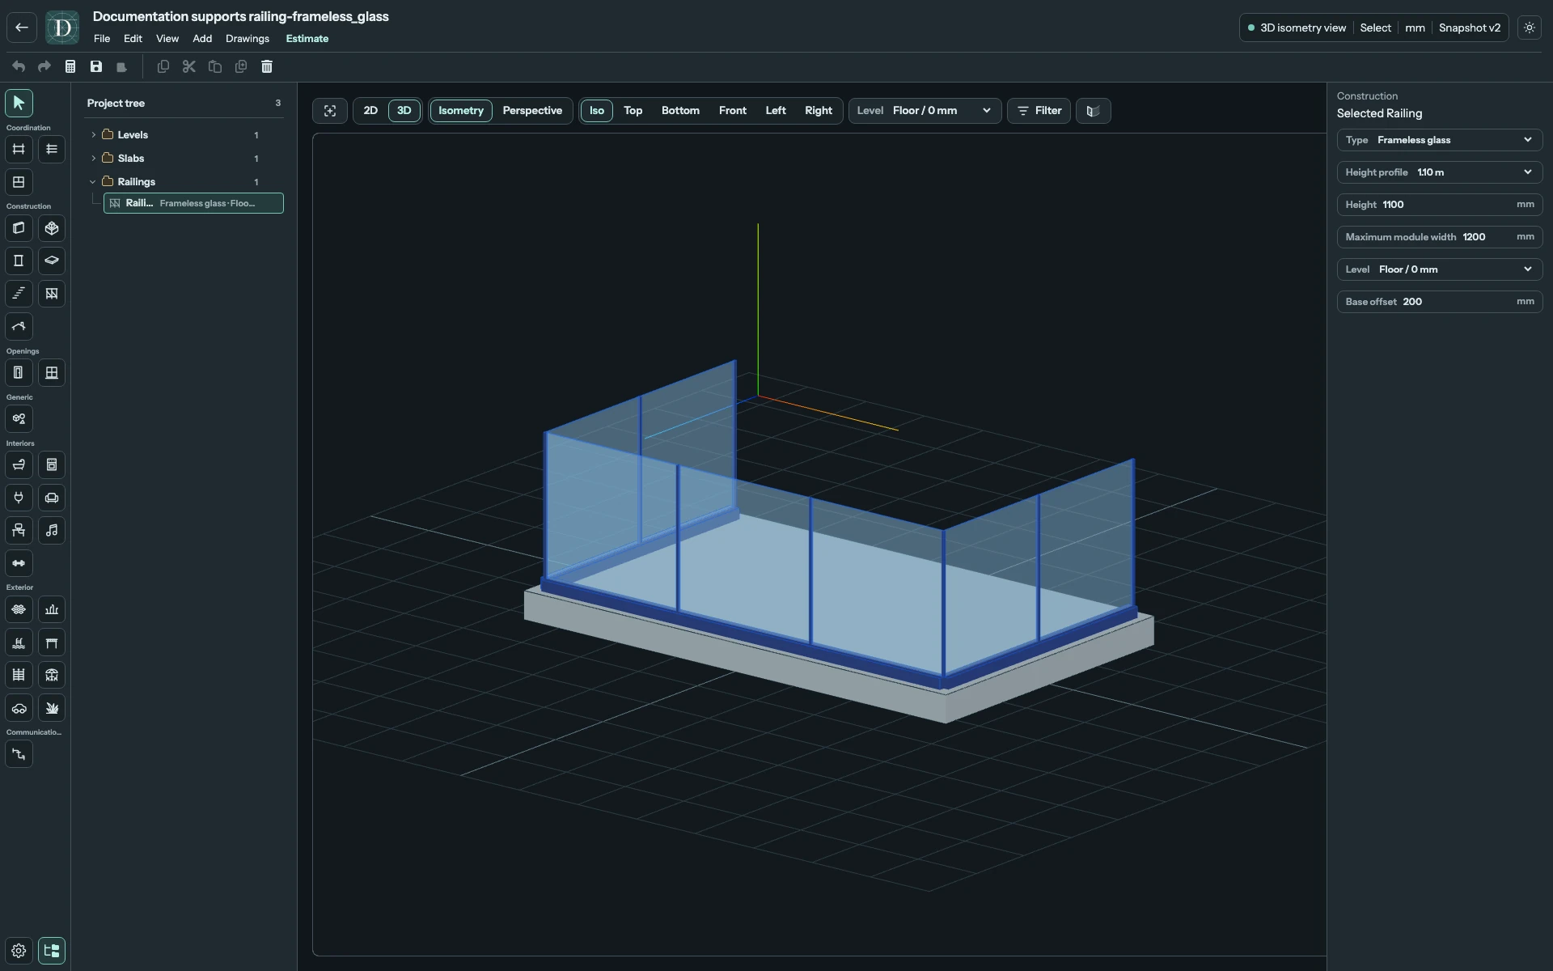Open the File menu

coord(102,39)
